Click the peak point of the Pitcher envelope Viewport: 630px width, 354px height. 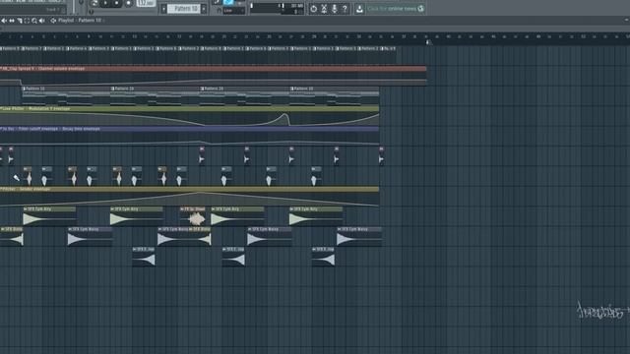click(200, 193)
